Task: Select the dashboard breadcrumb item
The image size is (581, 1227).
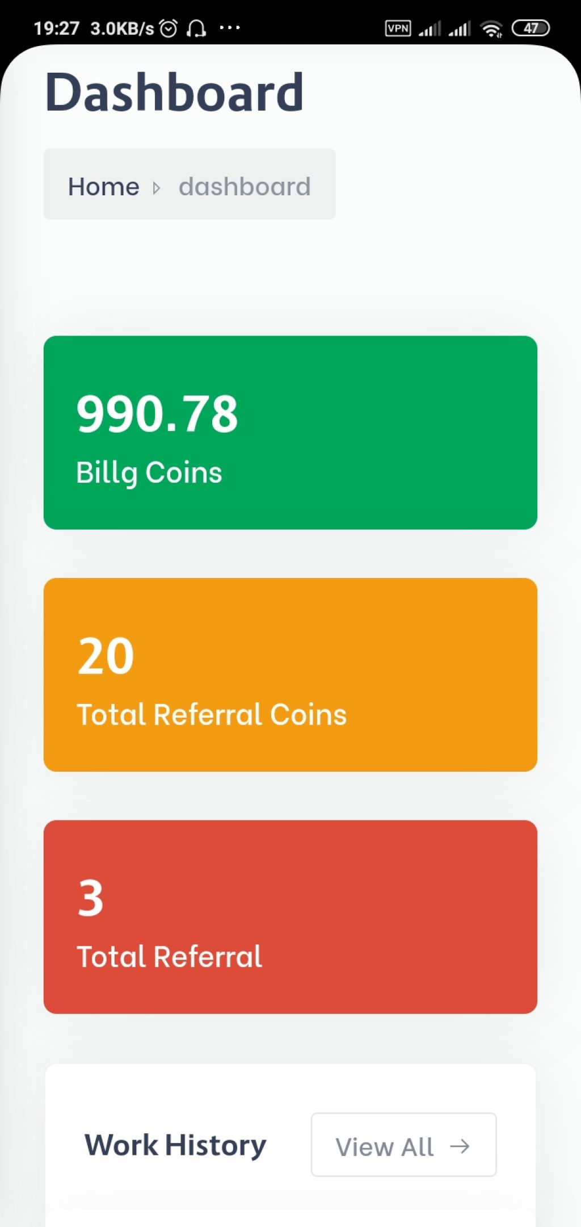Action: click(245, 187)
